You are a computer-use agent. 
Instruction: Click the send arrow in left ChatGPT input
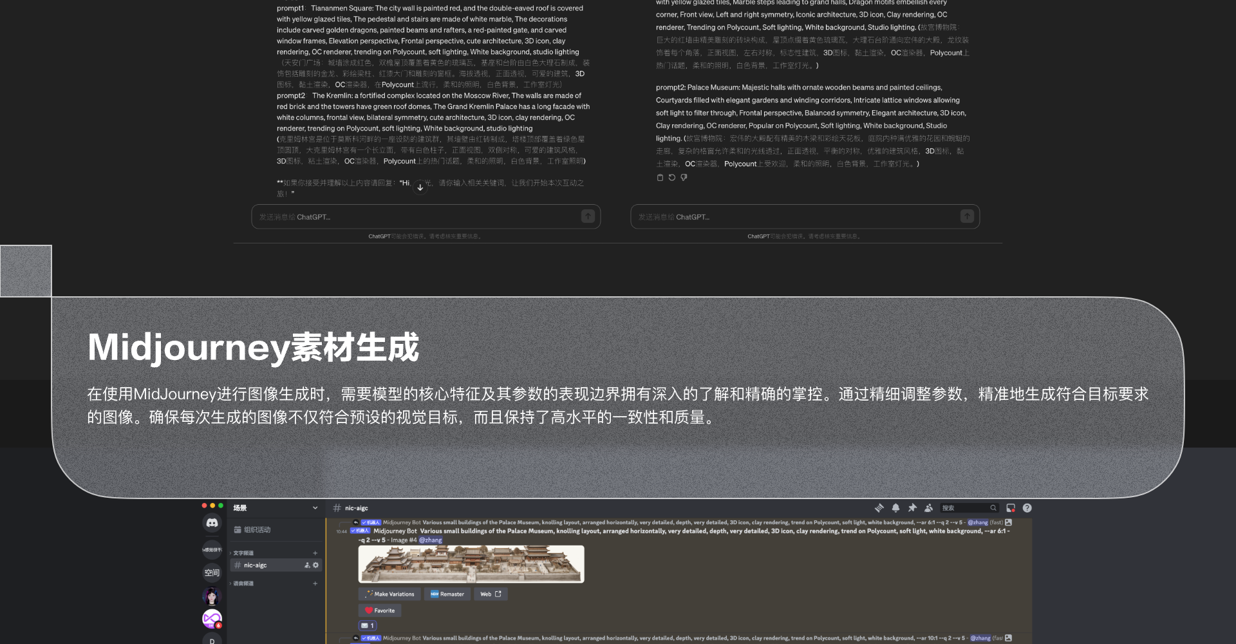[x=588, y=216]
